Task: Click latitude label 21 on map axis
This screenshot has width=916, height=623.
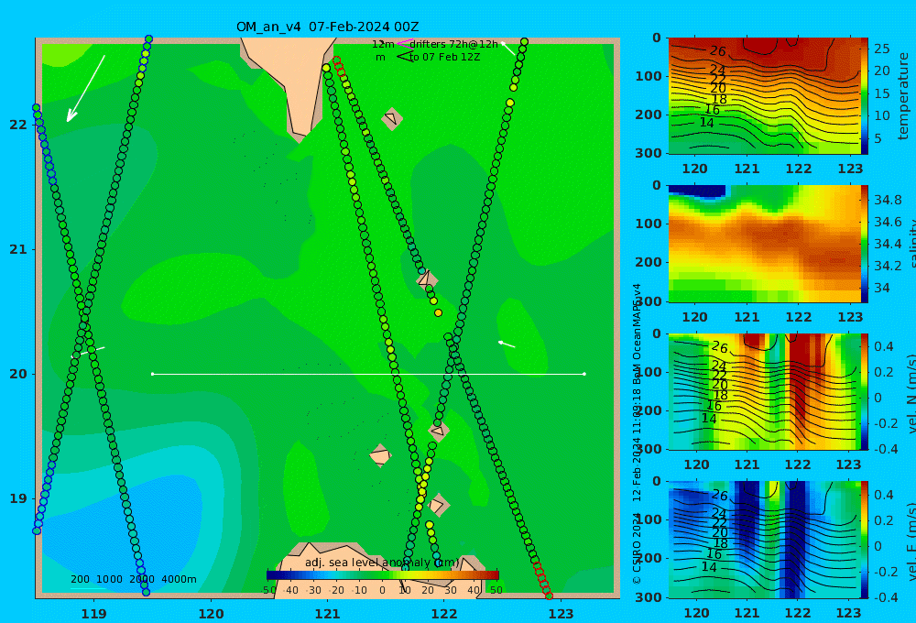Action: pos(18,249)
